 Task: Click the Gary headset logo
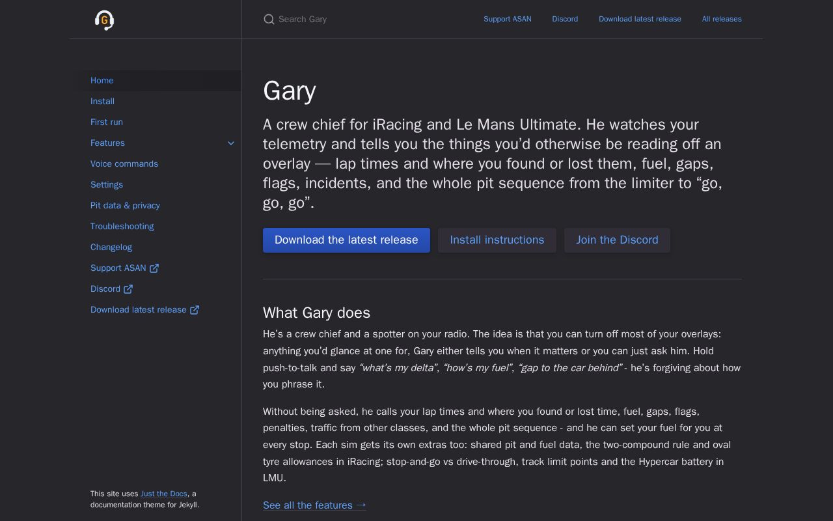point(104,20)
